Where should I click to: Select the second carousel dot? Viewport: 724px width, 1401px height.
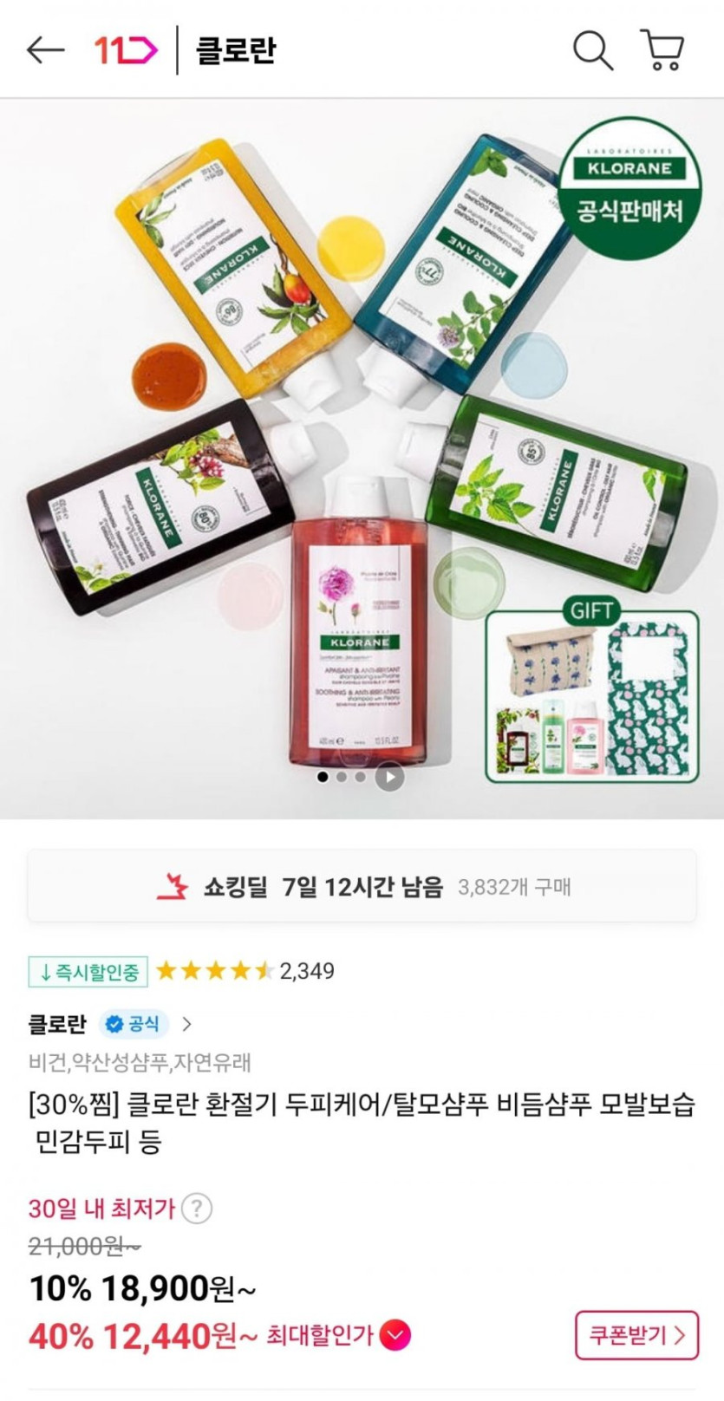342,777
